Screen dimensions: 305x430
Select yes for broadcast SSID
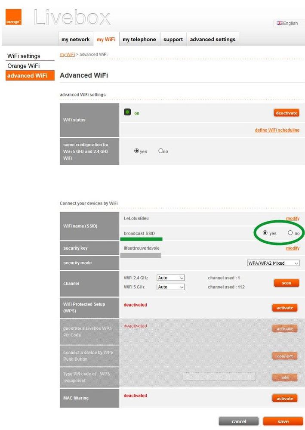[265, 233]
